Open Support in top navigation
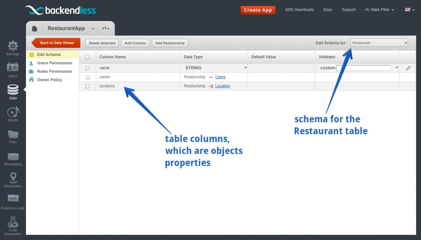421x240 pixels. 349,10
